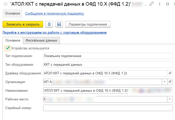The height and width of the screenshot is (120, 175).
Task: Click the Тип оборудования field
Action: click(x=108, y=65)
